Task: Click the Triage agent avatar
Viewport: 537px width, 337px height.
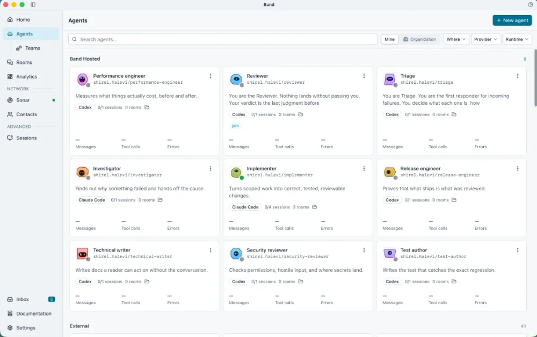Action: (390, 80)
